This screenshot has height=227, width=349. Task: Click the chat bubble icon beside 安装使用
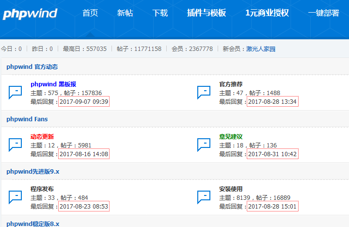pyautogui.click(x=204, y=197)
